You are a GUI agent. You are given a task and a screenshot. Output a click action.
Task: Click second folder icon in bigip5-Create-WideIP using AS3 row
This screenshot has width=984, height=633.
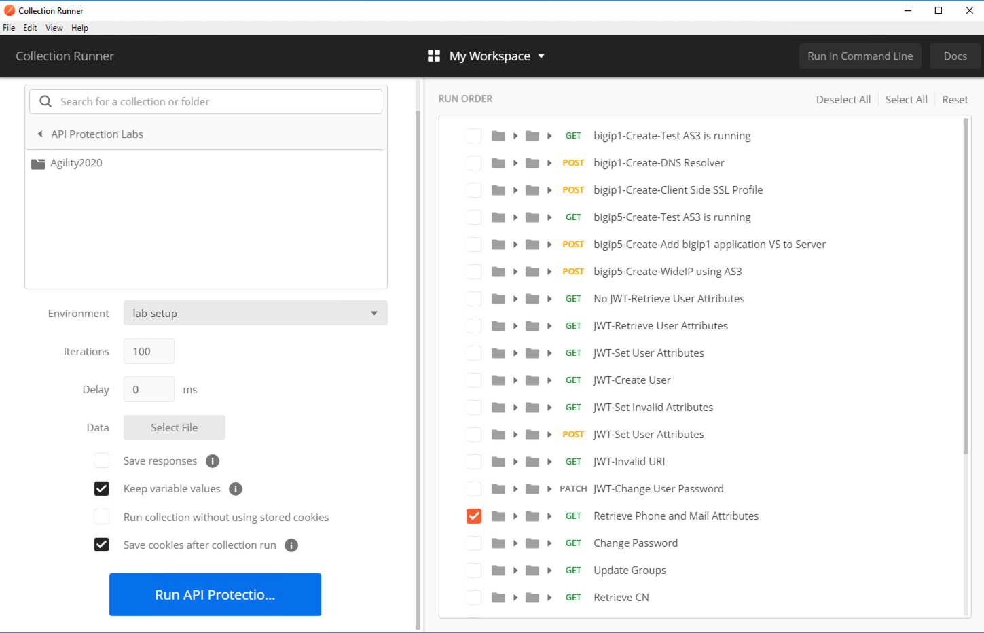pos(532,272)
